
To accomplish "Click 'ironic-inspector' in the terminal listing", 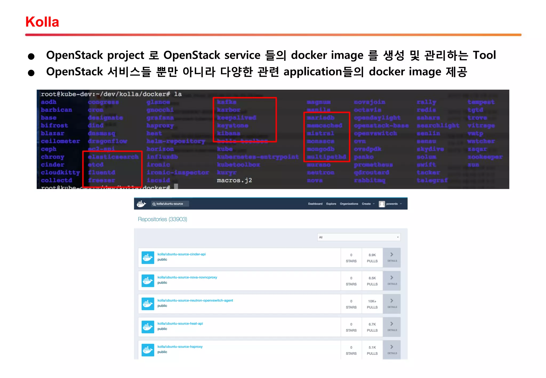I will 178,173.
